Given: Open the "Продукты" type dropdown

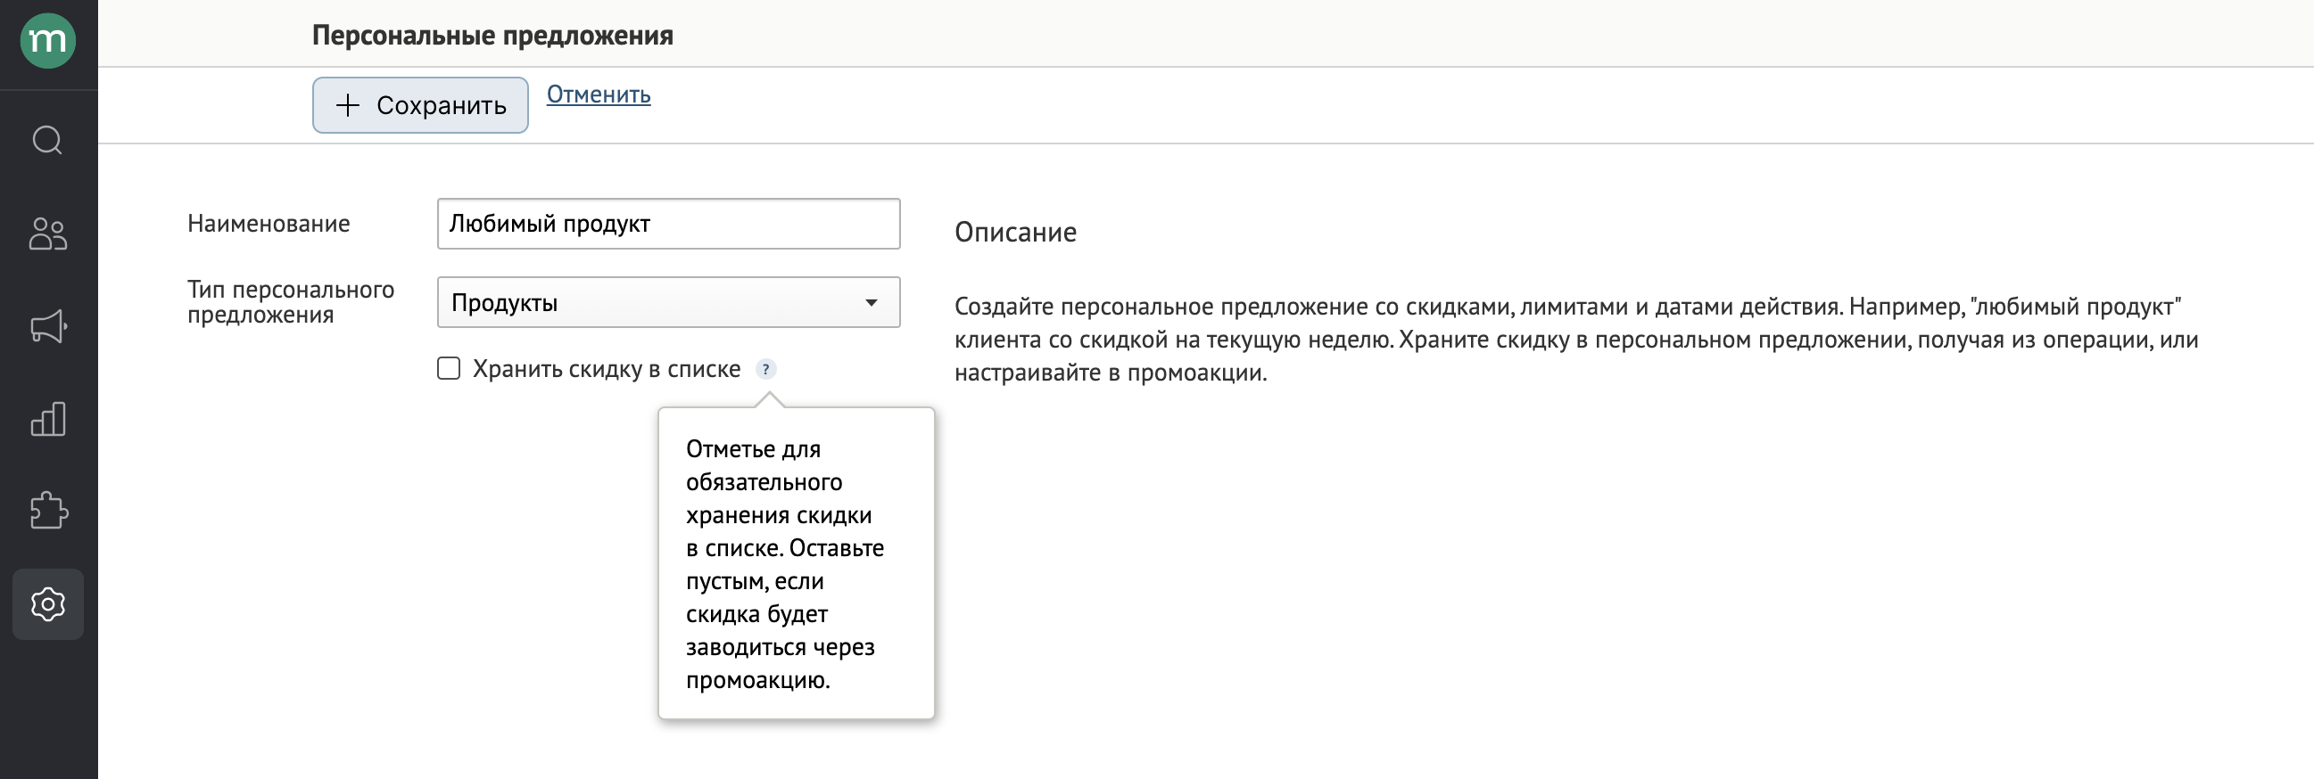Looking at the screenshot, I should click(x=668, y=302).
